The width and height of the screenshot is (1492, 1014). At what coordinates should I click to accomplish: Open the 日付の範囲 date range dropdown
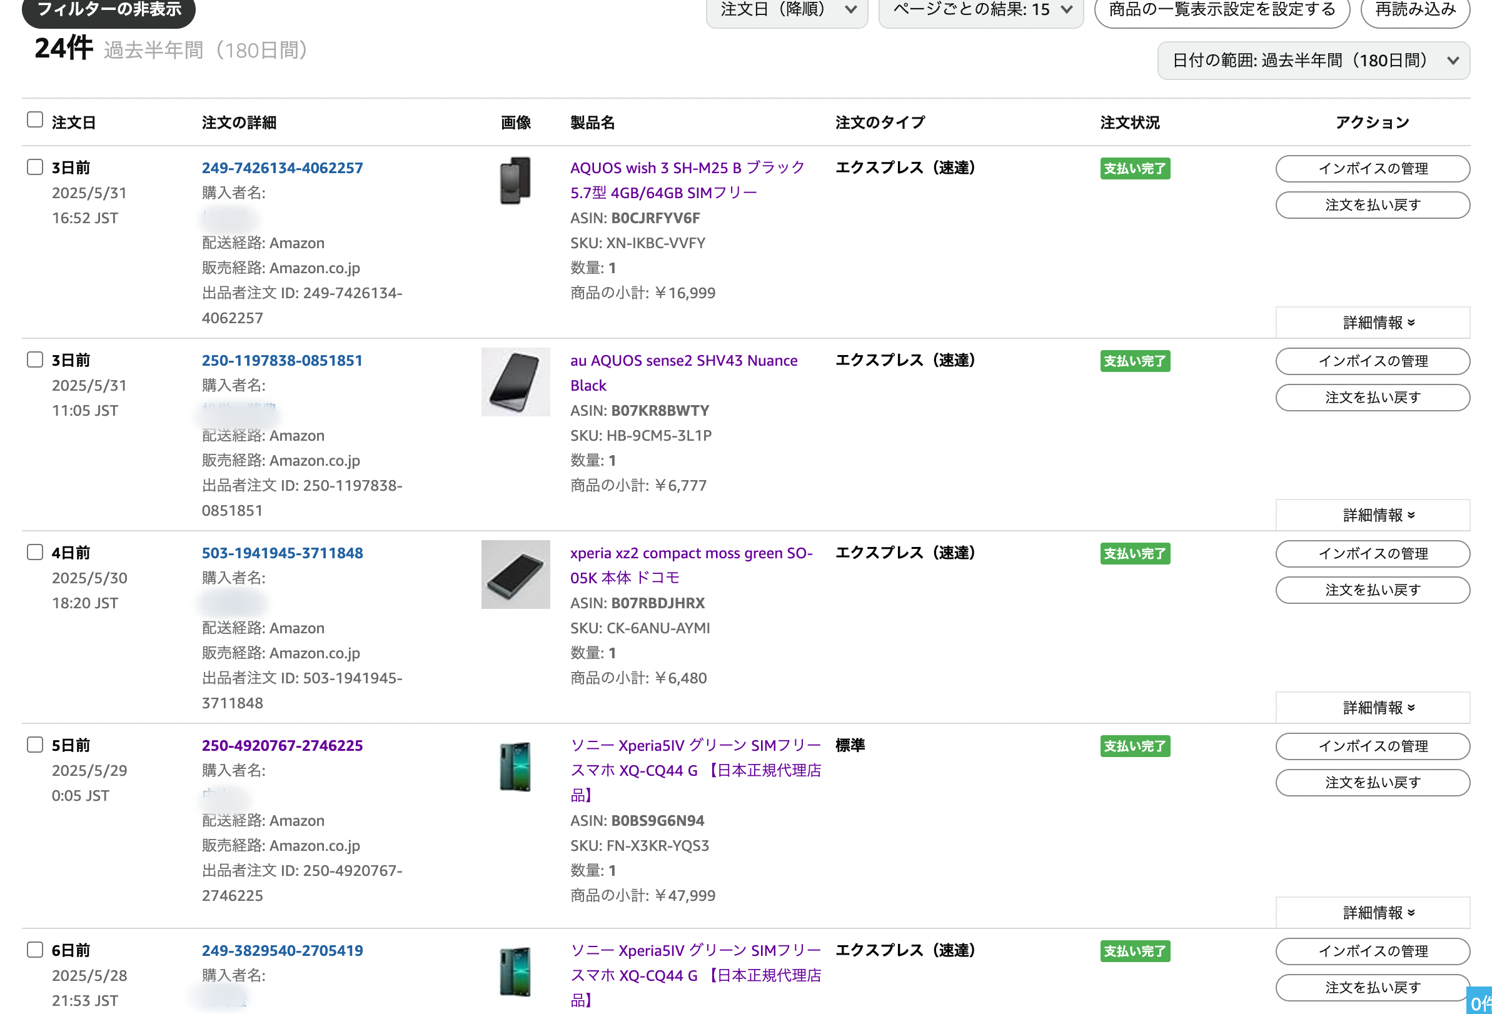coord(1313,61)
